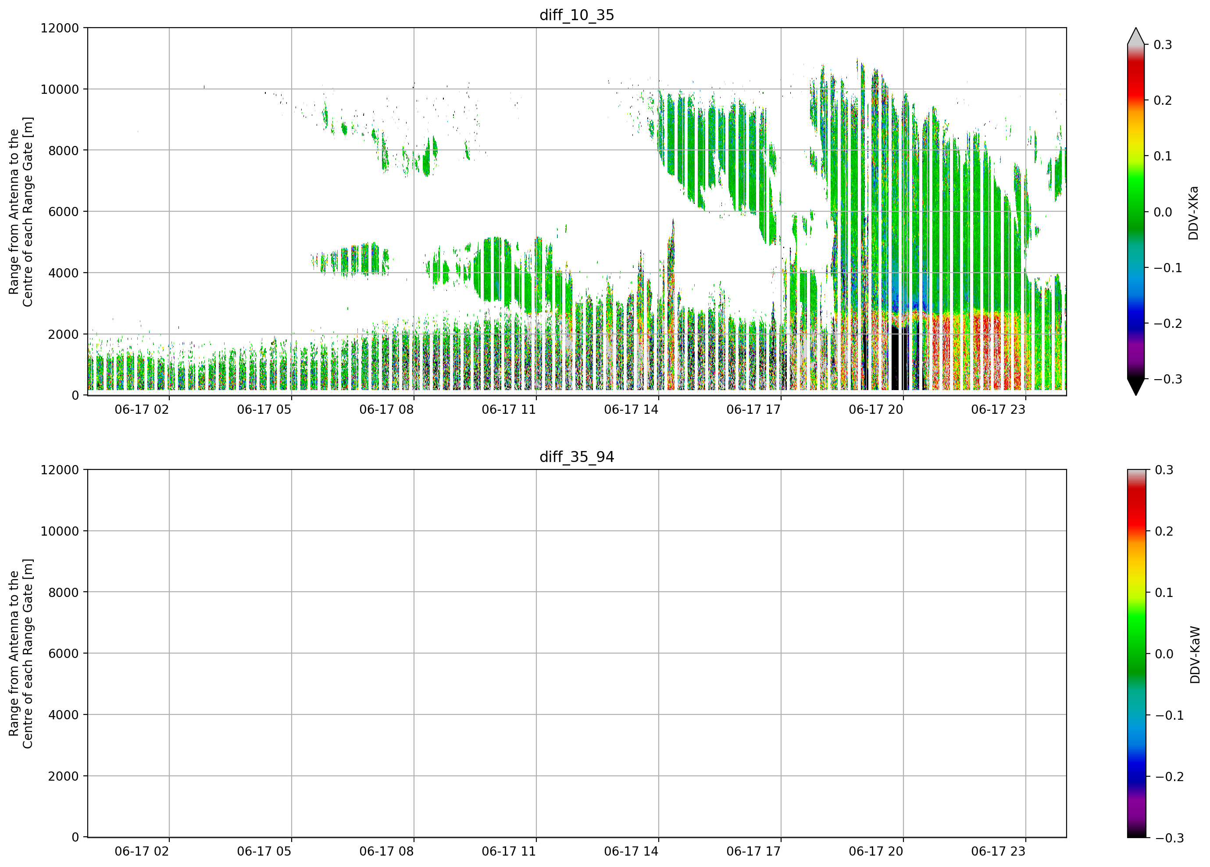Click the 06-17 17 x-tick under diff_35_94
The image size is (1210, 867).
pyautogui.click(x=753, y=851)
